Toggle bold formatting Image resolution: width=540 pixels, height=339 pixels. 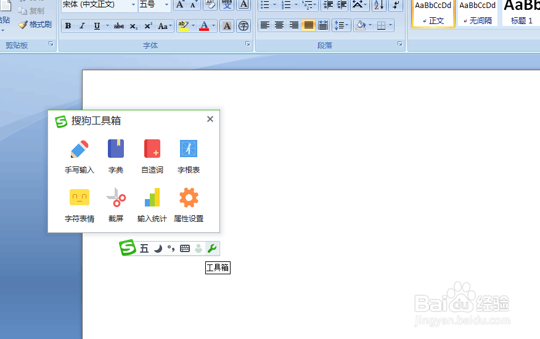(x=68, y=26)
